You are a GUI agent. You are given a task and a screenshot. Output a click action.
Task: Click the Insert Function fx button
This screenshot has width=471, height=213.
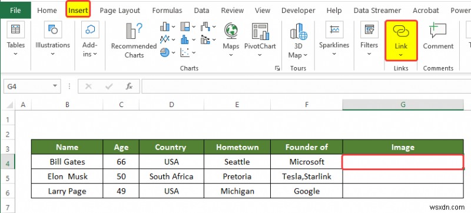point(129,86)
